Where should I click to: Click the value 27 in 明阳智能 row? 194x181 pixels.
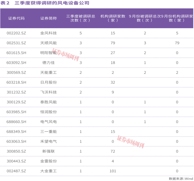coord(113,53)
